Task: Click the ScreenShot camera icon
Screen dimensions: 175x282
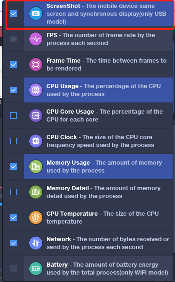Action: point(36,13)
